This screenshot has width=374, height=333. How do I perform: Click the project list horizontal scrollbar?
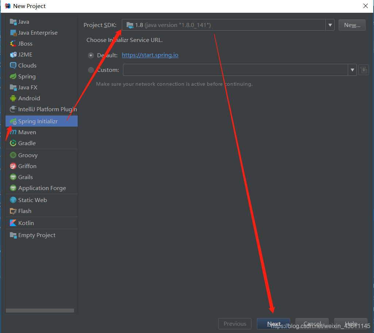click(x=40, y=311)
